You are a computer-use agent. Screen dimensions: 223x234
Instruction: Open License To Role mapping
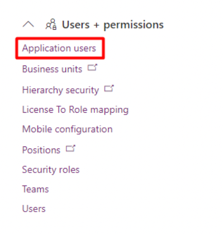click(75, 109)
